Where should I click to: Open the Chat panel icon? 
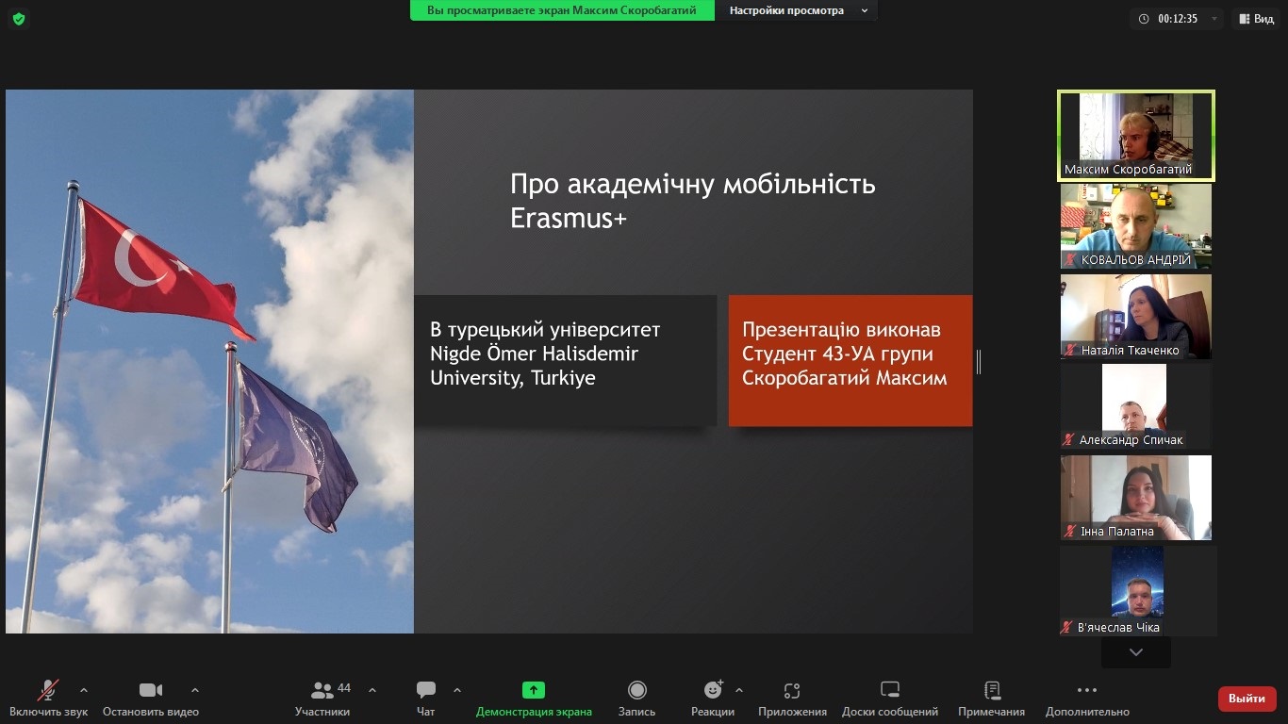tap(426, 690)
